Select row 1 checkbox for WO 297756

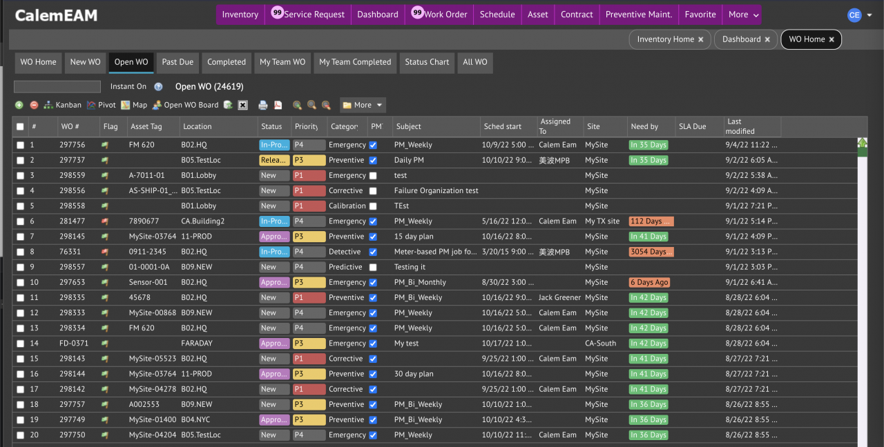click(20, 146)
